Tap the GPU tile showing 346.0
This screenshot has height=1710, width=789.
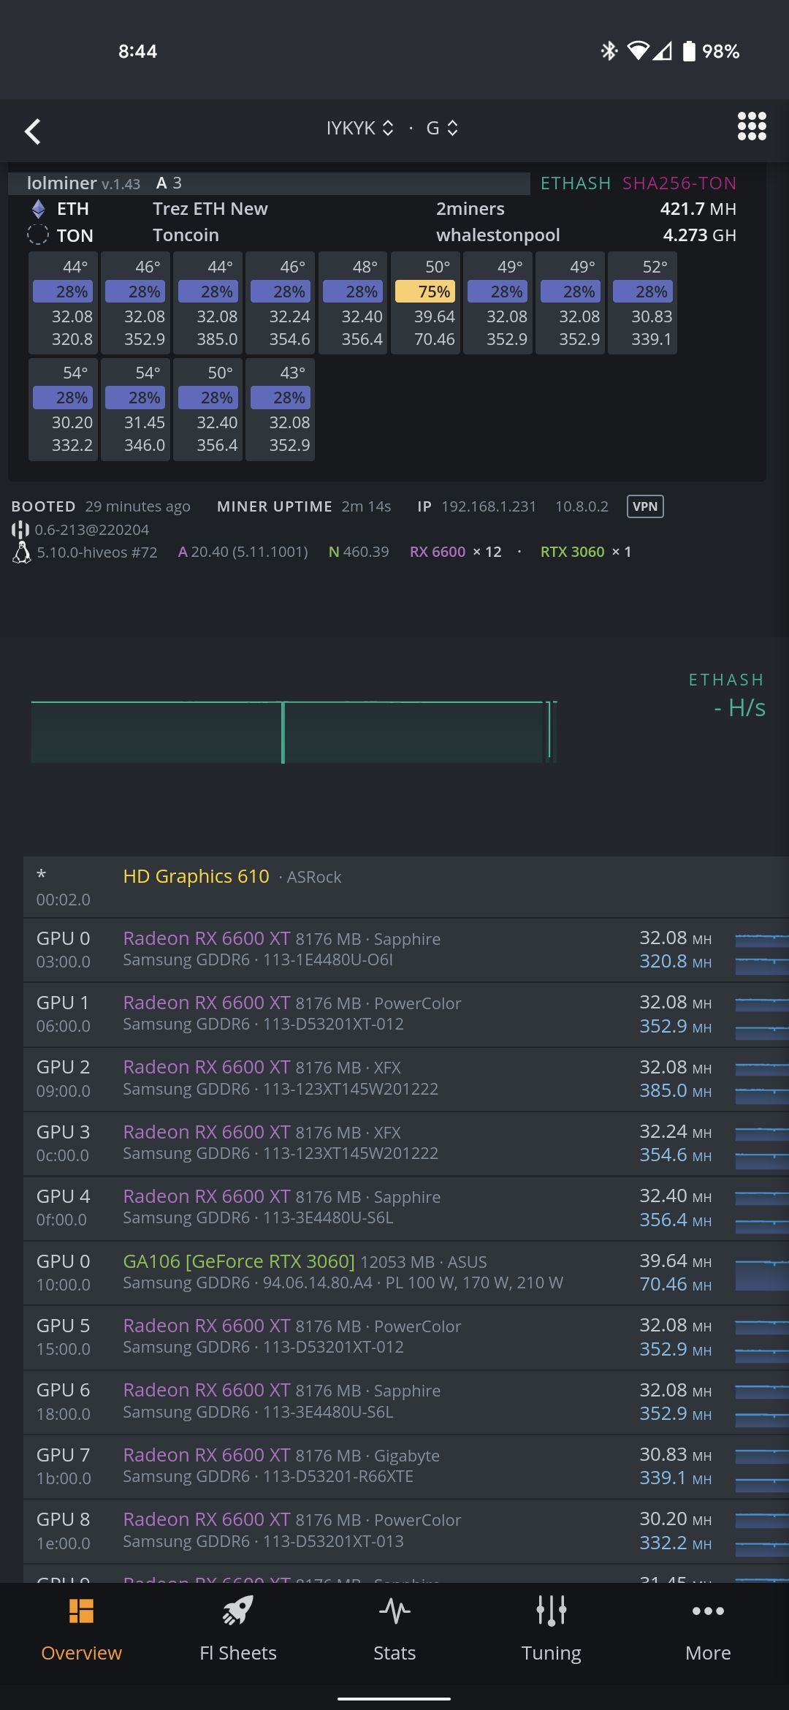pos(135,409)
